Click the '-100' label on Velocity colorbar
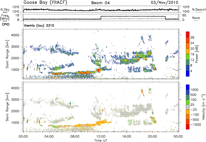Viewport: 206px width, 142px height. point(195,115)
